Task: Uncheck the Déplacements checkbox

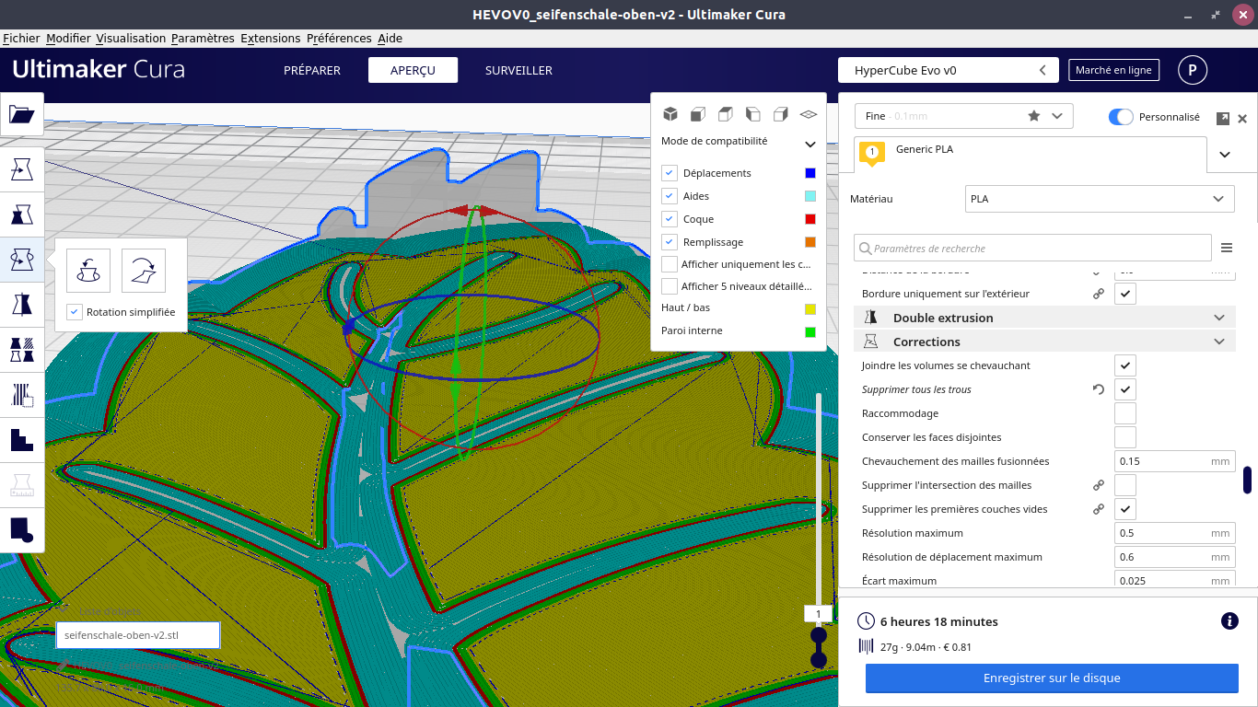Action: 670,173
